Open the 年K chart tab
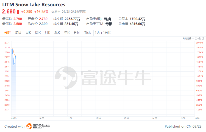Viewport: 206px width, 132px height. coord(67,33)
